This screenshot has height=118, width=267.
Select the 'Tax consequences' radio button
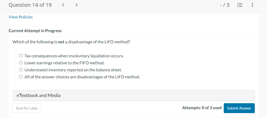click(21, 56)
